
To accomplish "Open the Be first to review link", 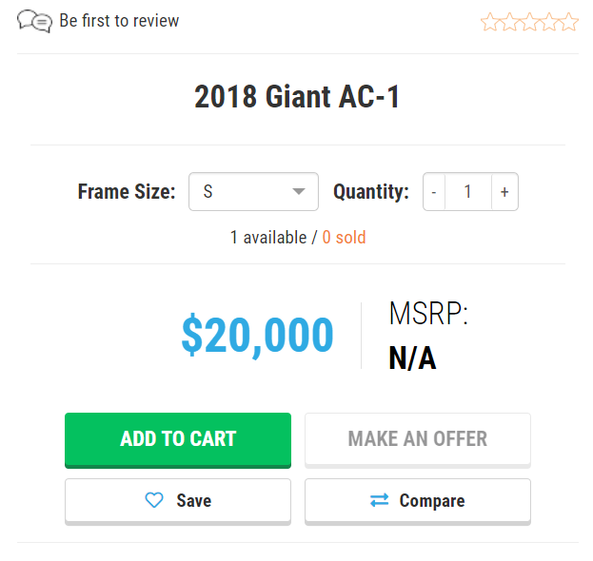I will click(x=119, y=21).
